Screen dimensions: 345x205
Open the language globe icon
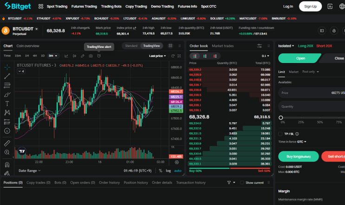point(342,6)
